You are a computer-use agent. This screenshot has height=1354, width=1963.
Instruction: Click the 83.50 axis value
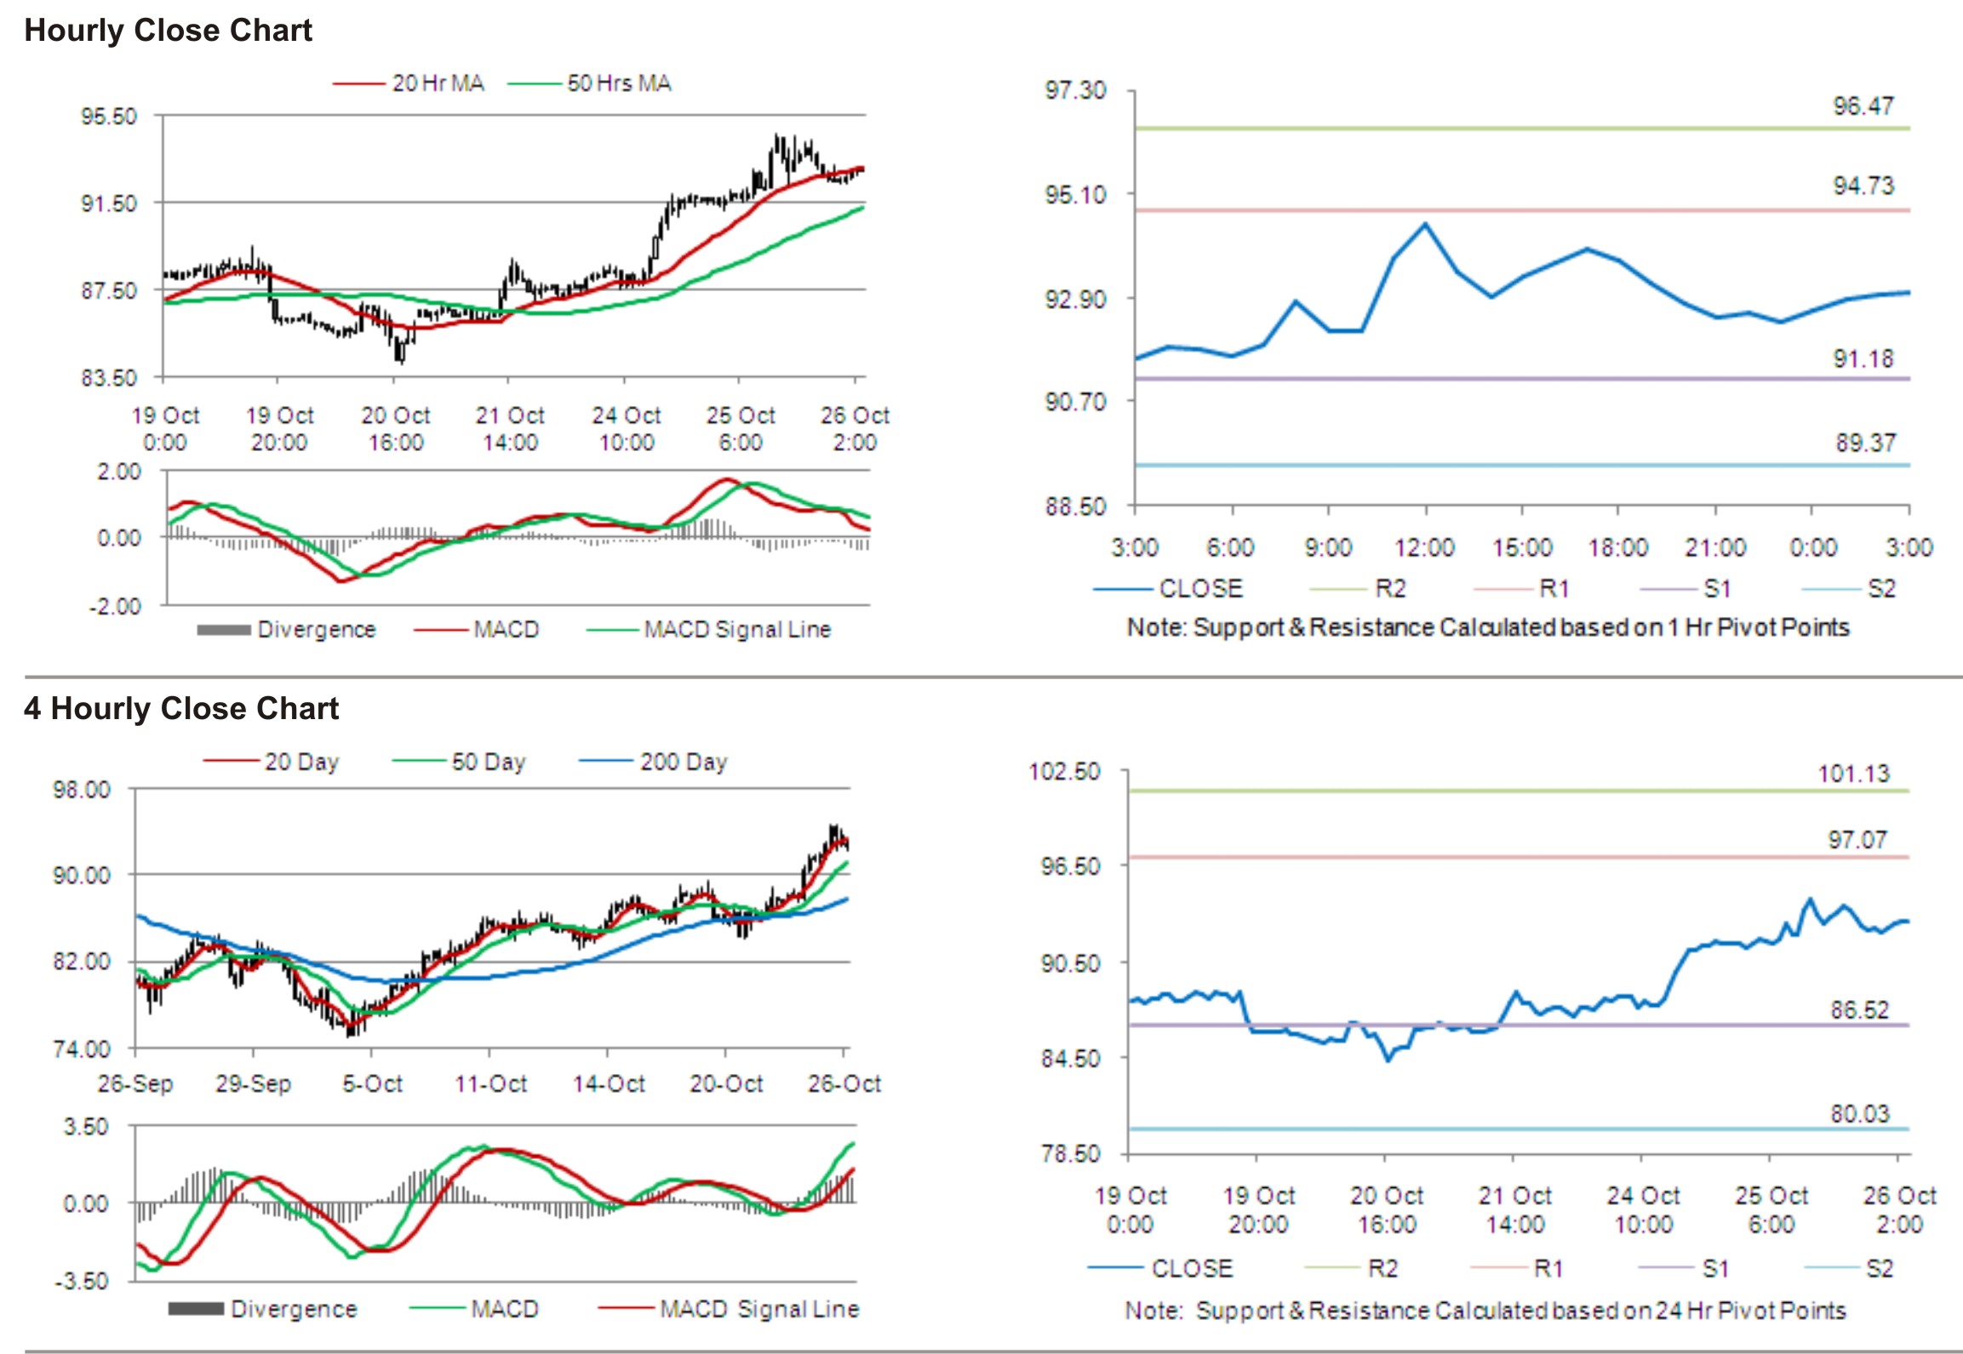(109, 378)
